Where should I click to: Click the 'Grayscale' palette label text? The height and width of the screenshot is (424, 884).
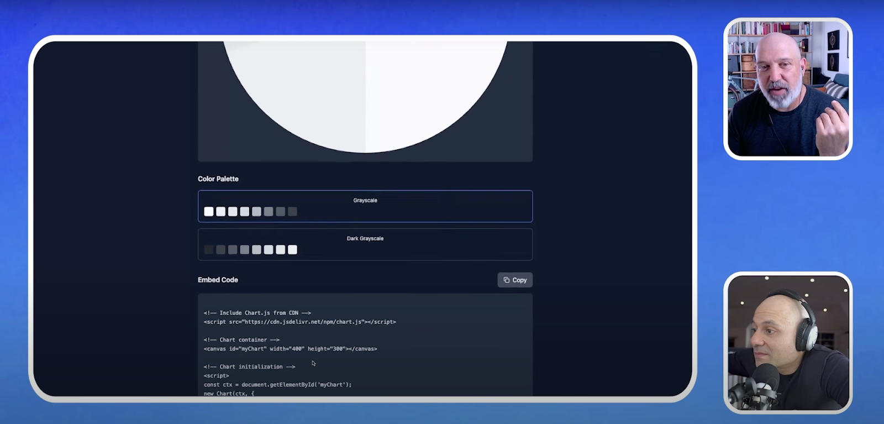coord(365,200)
